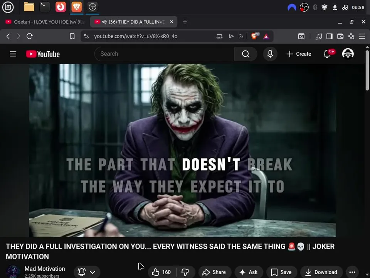
Task: Go forward to the next page
Action: [18, 36]
